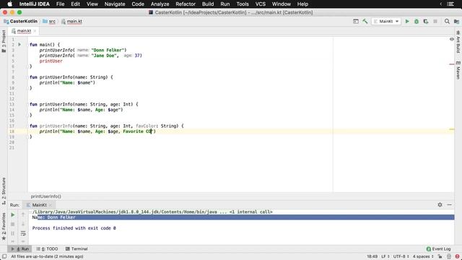Open the Terminal tool window
Image resolution: width=462 pixels, height=260 pixels.
click(77, 248)
